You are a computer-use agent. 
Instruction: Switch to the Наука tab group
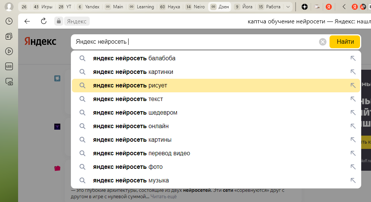click(x=170, y=7)
